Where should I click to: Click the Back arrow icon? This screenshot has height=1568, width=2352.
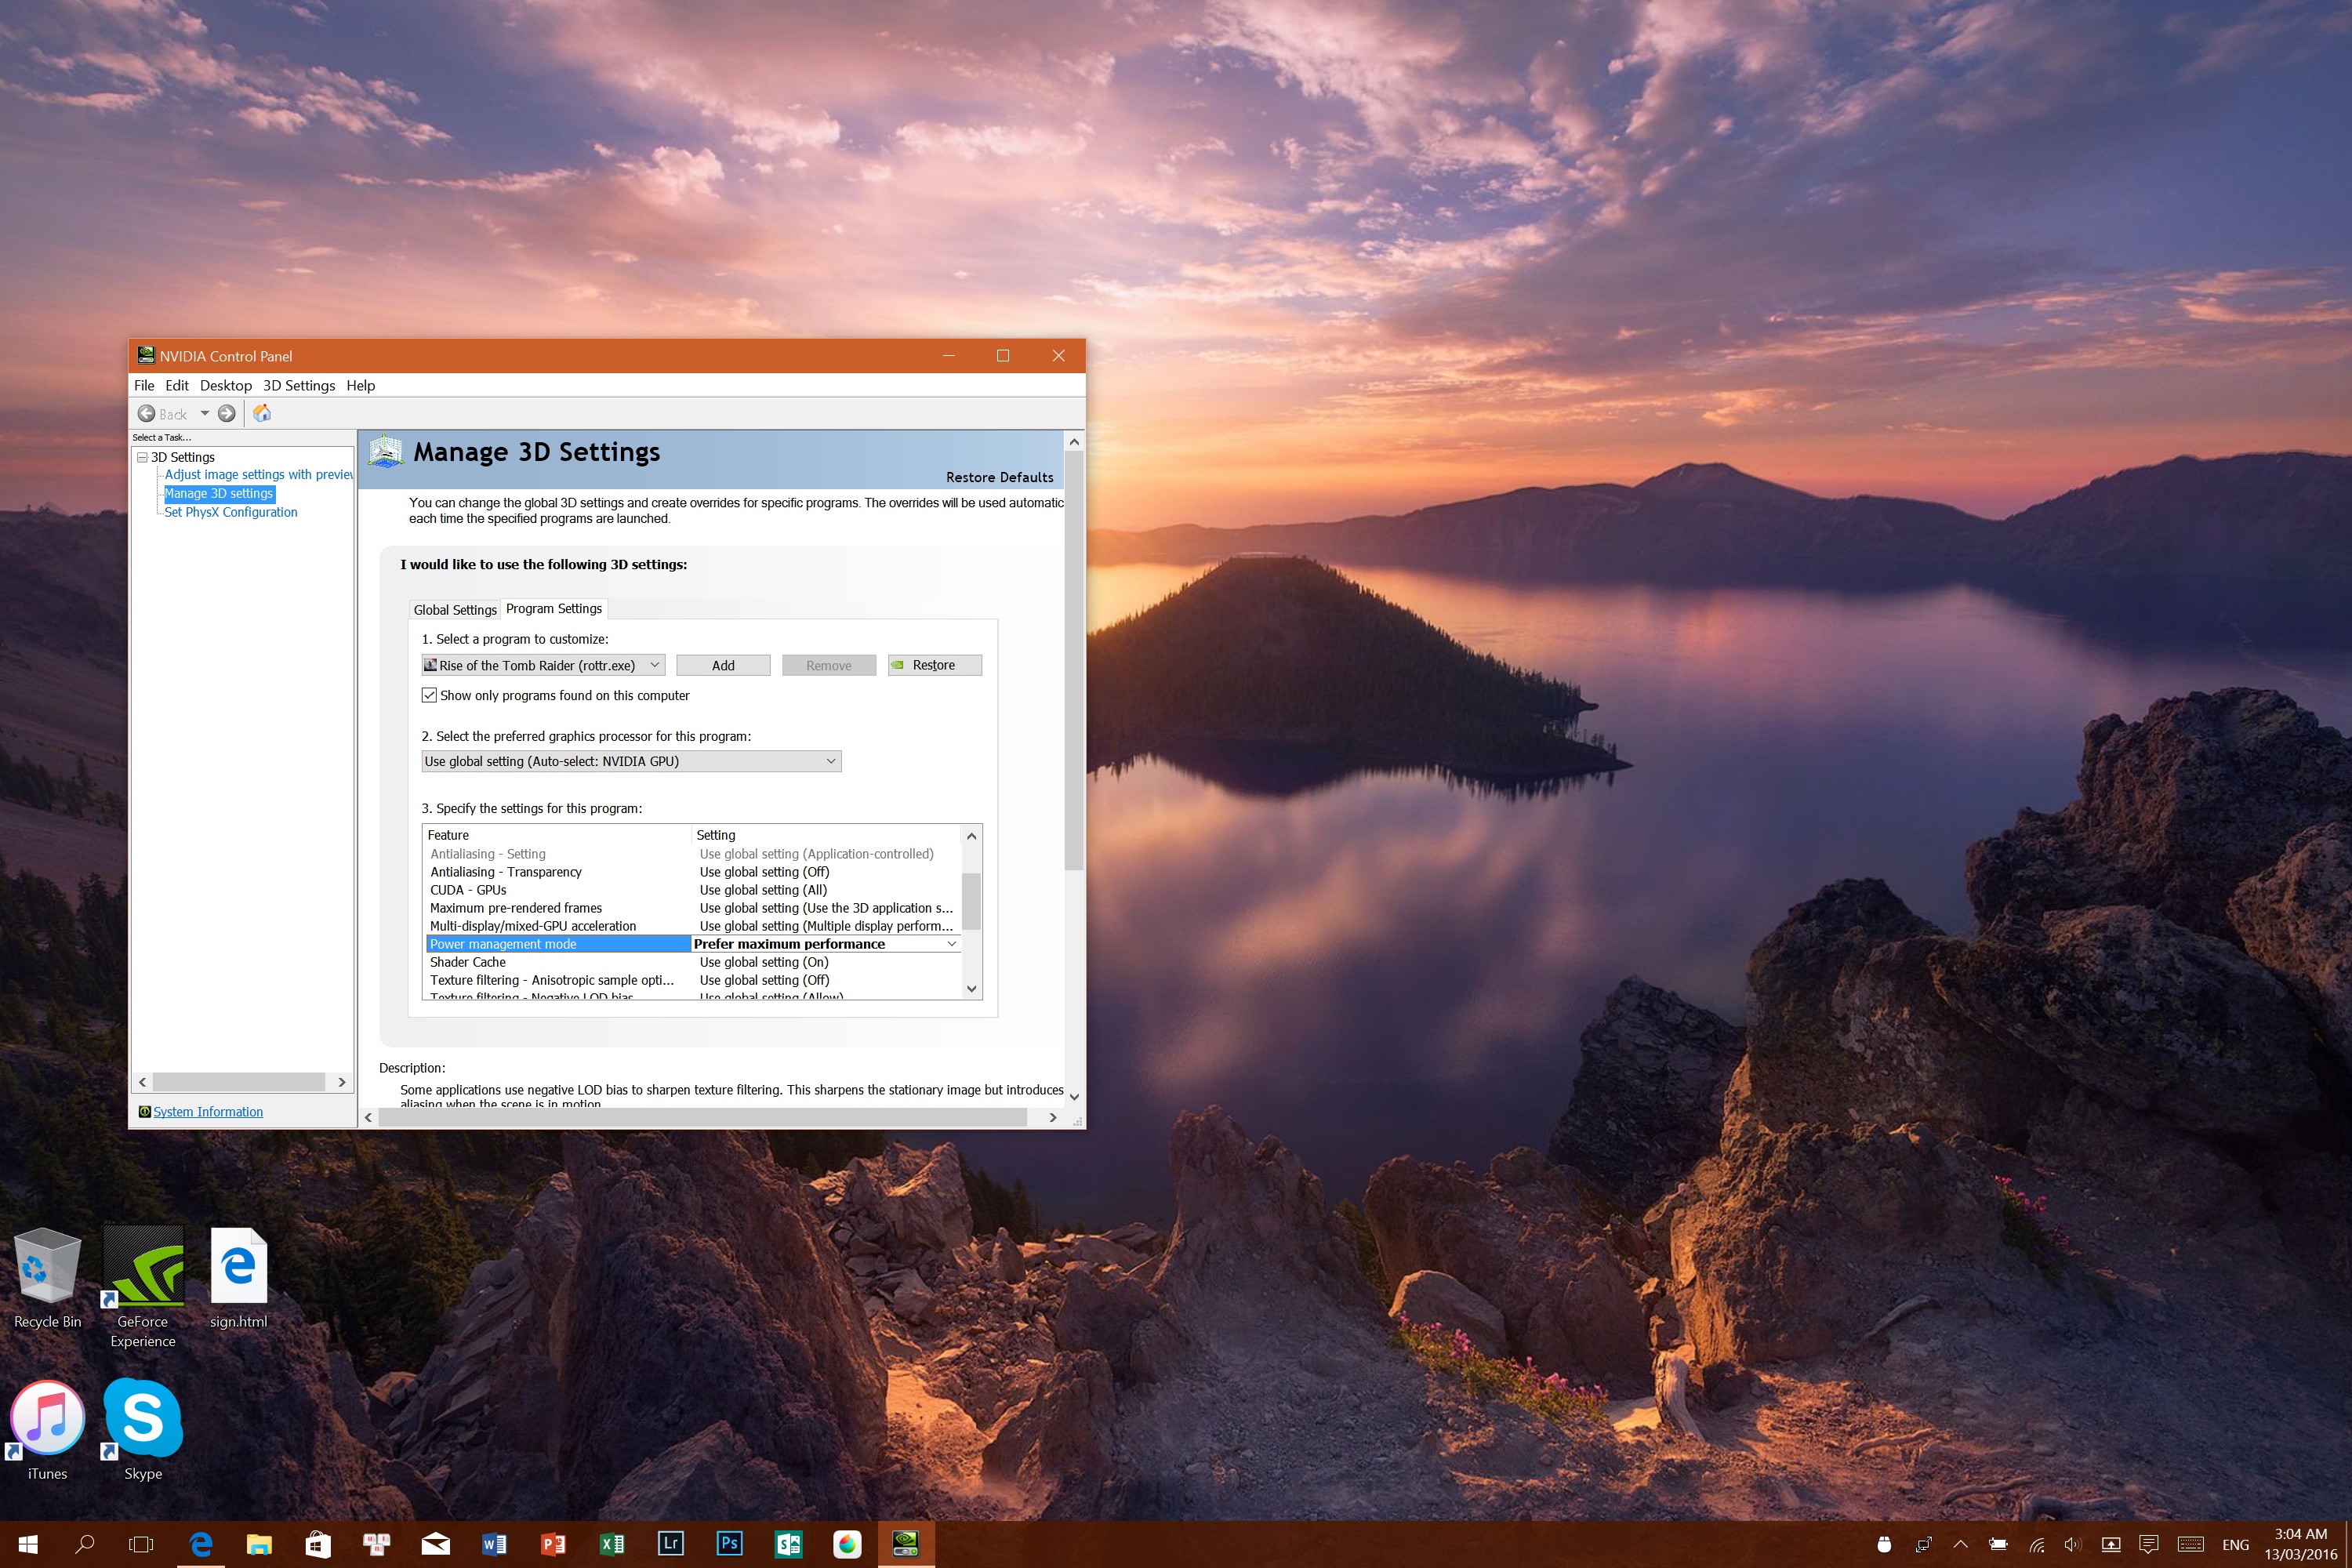(x=147, y=414)
